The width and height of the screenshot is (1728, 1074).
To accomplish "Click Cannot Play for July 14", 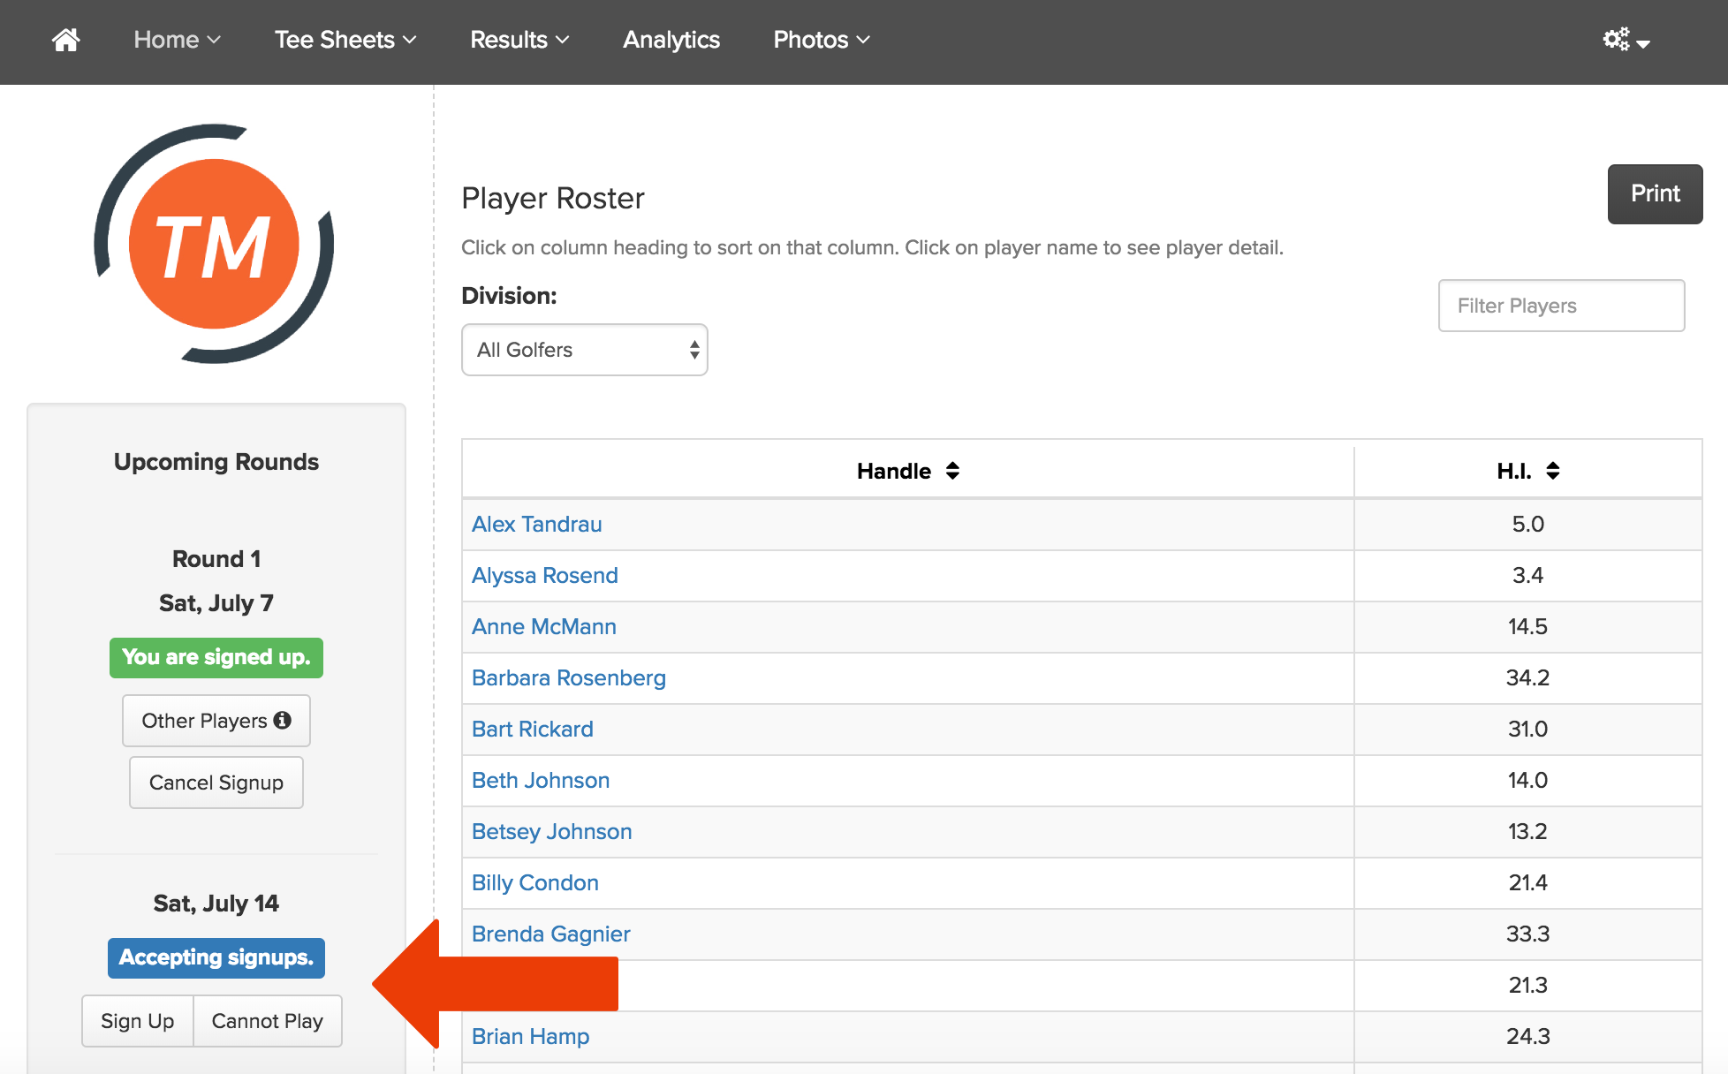I will 267,1021.
